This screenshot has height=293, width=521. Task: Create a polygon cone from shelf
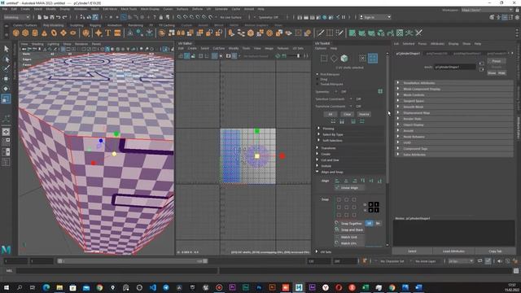(44, 33)
